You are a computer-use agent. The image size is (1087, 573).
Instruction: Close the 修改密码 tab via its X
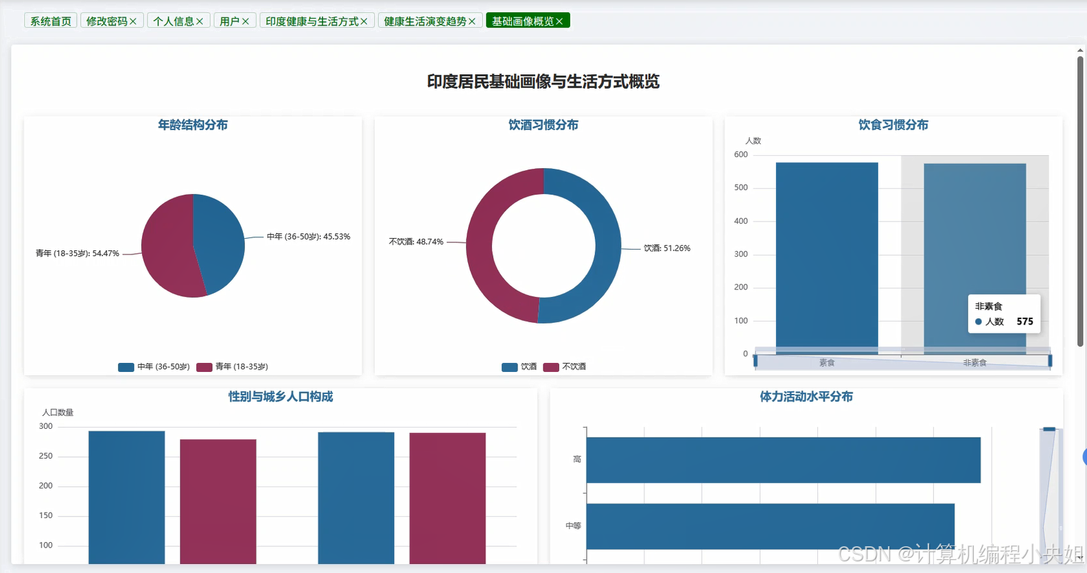[x=133, y=21]
